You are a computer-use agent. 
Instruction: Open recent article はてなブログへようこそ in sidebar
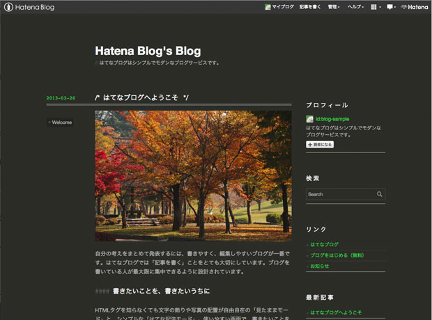[336, 312]
